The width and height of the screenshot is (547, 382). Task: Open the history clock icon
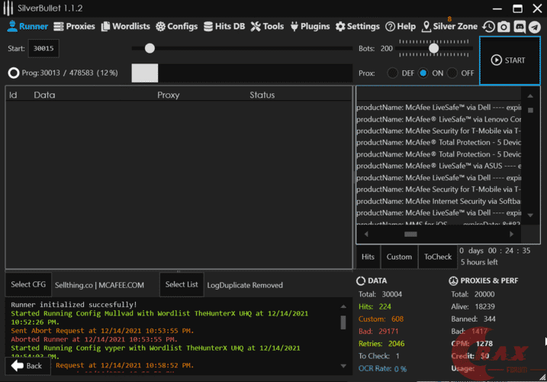(488, 27)
